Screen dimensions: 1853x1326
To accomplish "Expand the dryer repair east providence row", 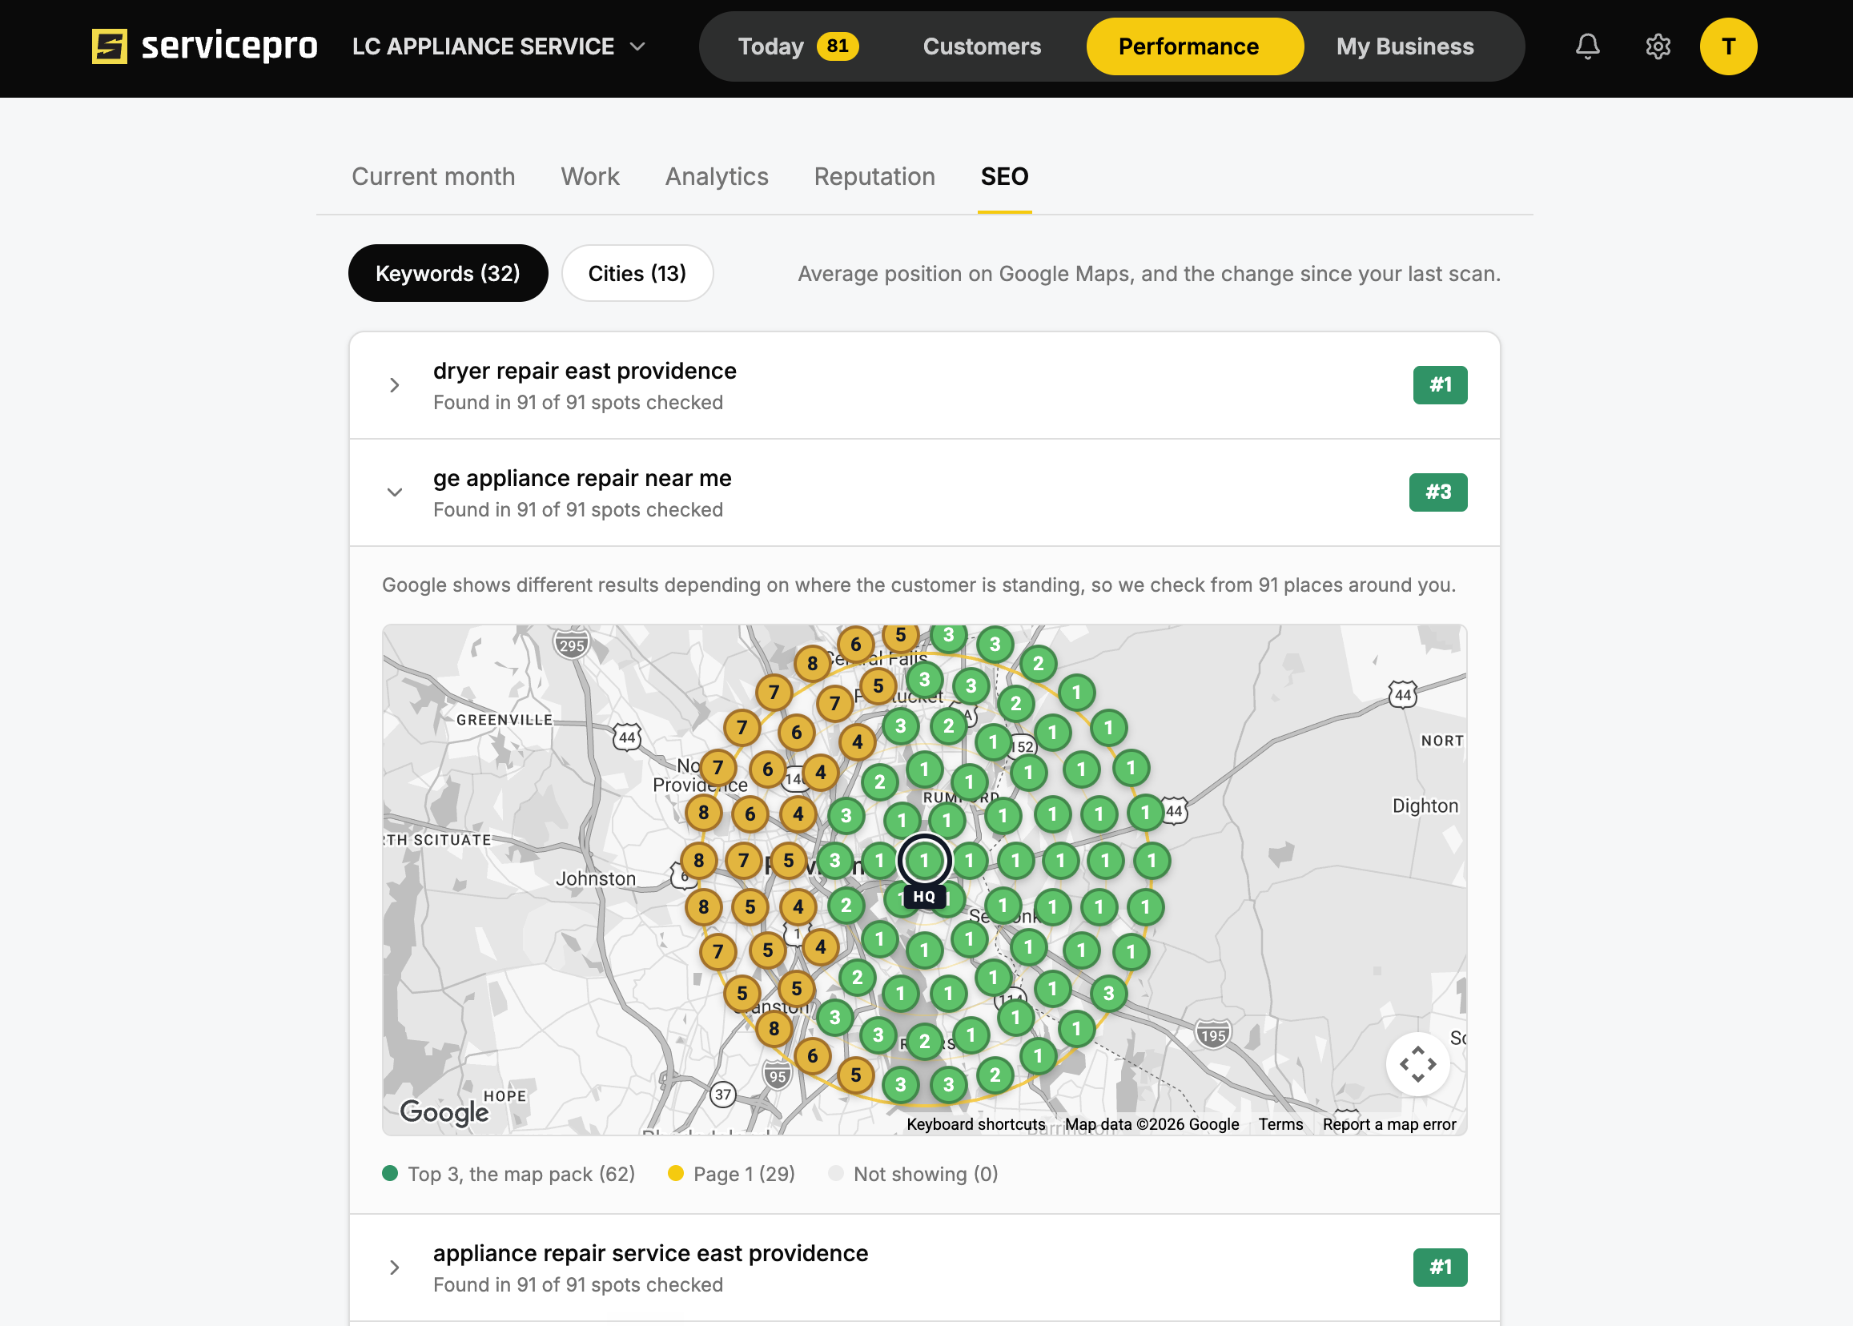I will (924, 385).
